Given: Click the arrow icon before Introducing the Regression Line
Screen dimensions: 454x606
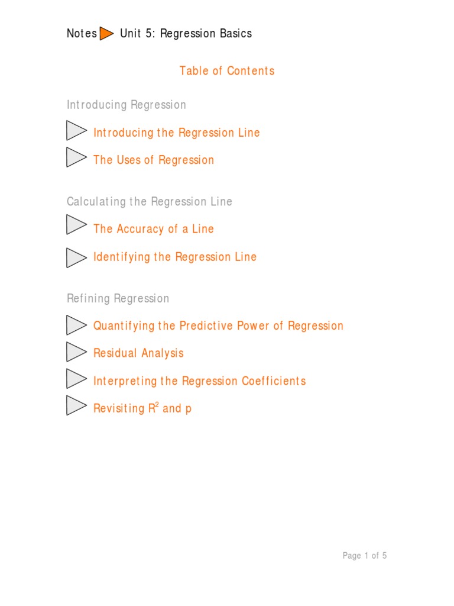Looking at the screenshot, I should point(76,131).
